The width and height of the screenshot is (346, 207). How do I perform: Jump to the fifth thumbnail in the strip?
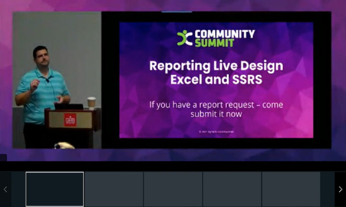coord(291,189)
